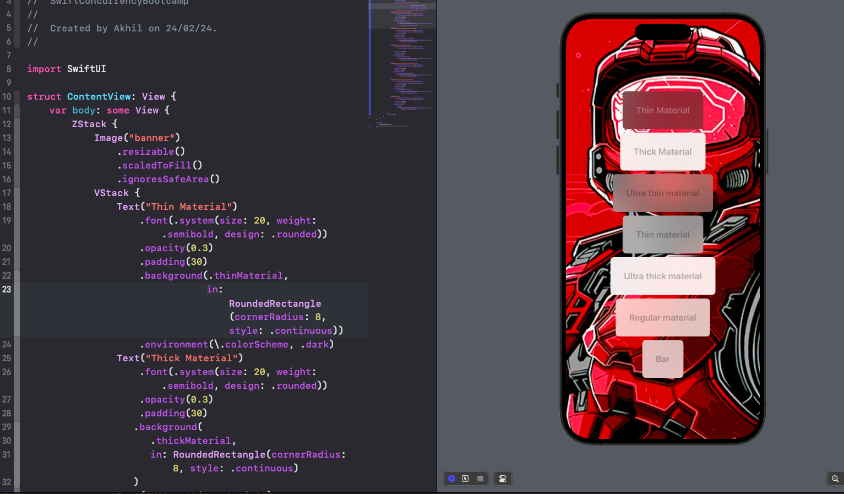Select the "Ultra thick material" preview card

click(x=662, y=276)
